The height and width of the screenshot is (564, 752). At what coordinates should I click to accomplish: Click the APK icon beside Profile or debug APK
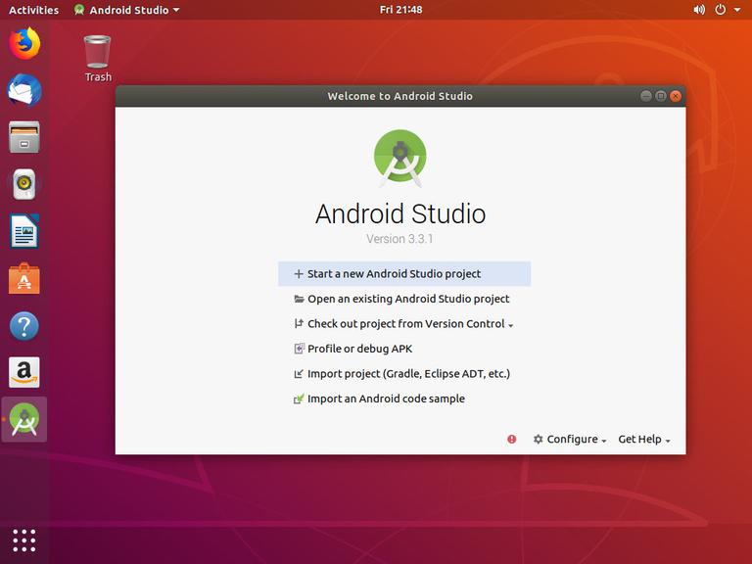tap(299, 349)
